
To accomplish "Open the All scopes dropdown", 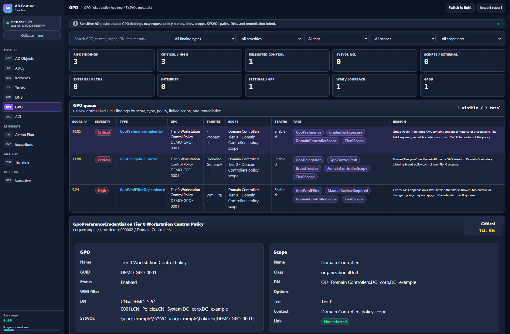I will (x=403, y=39).
